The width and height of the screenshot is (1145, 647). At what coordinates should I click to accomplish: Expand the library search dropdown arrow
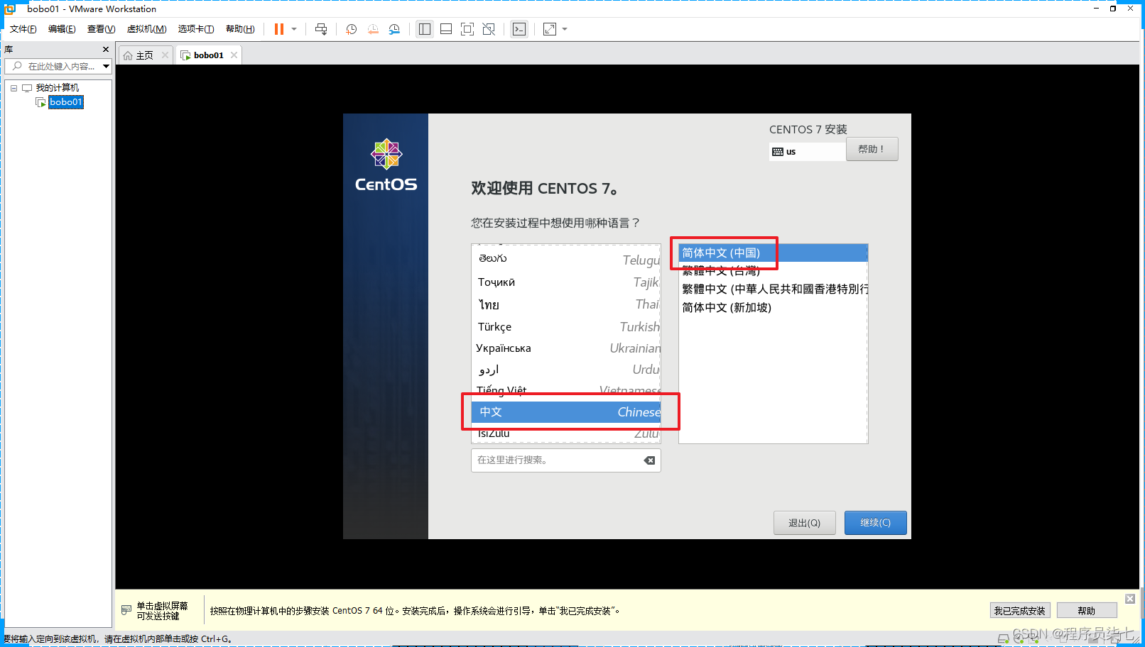[106, 66]
